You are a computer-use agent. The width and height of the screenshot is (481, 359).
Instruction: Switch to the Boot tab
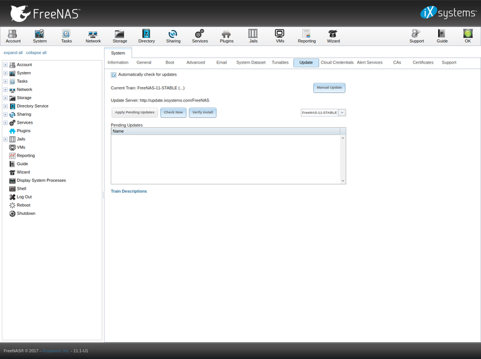click(170, 62)
